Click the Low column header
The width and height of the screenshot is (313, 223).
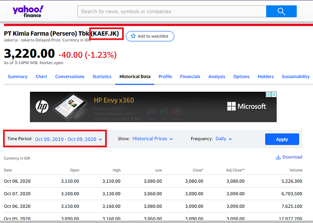point(158,170)
